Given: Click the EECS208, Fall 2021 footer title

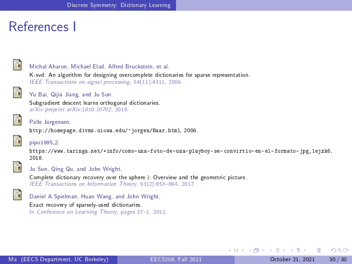Looking at the screenshot, I should pos(176,259).
